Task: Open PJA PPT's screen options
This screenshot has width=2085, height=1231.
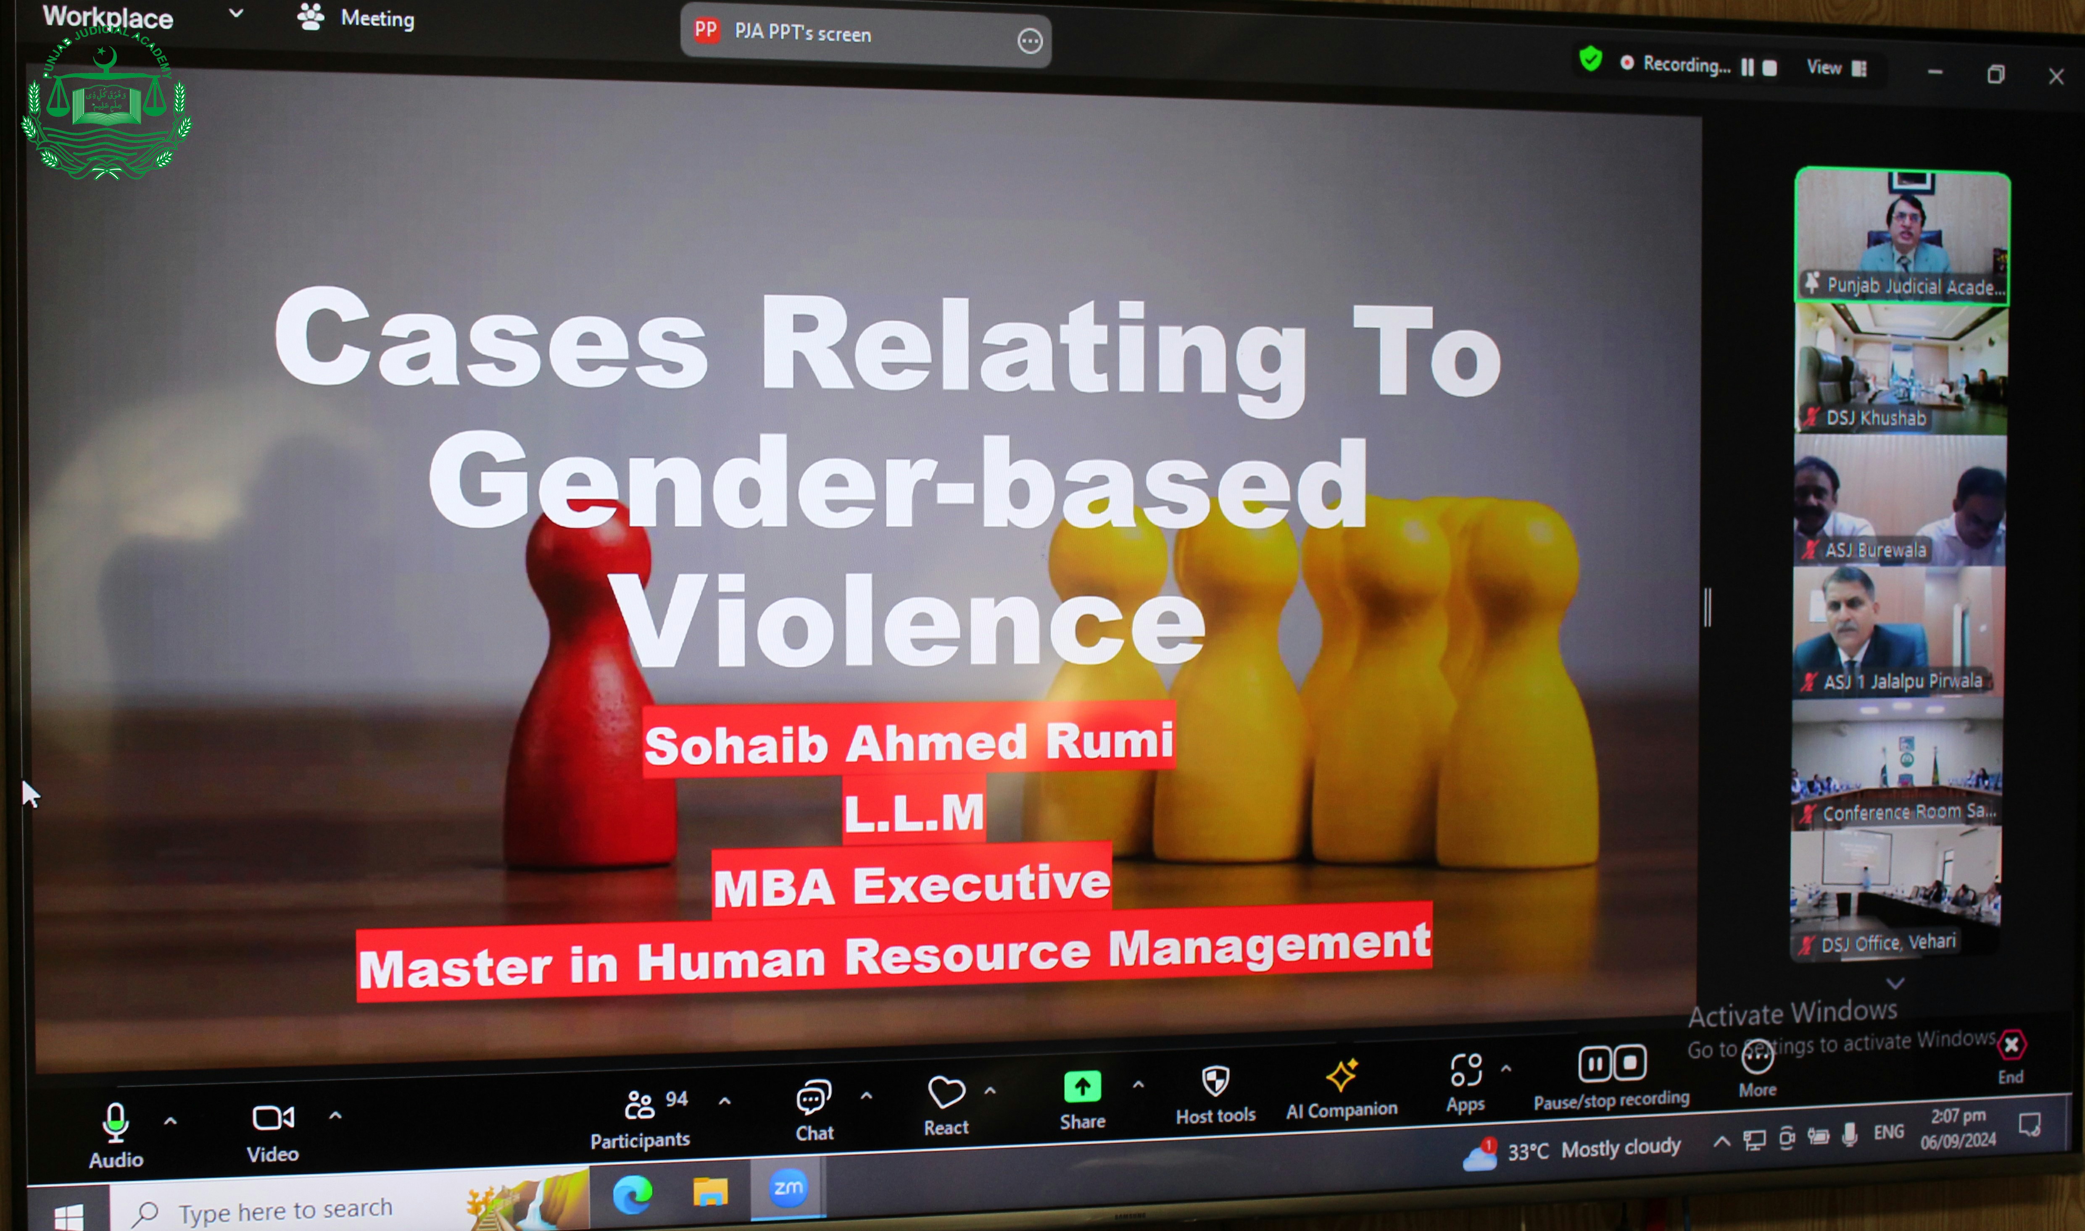Action: 1029,41
